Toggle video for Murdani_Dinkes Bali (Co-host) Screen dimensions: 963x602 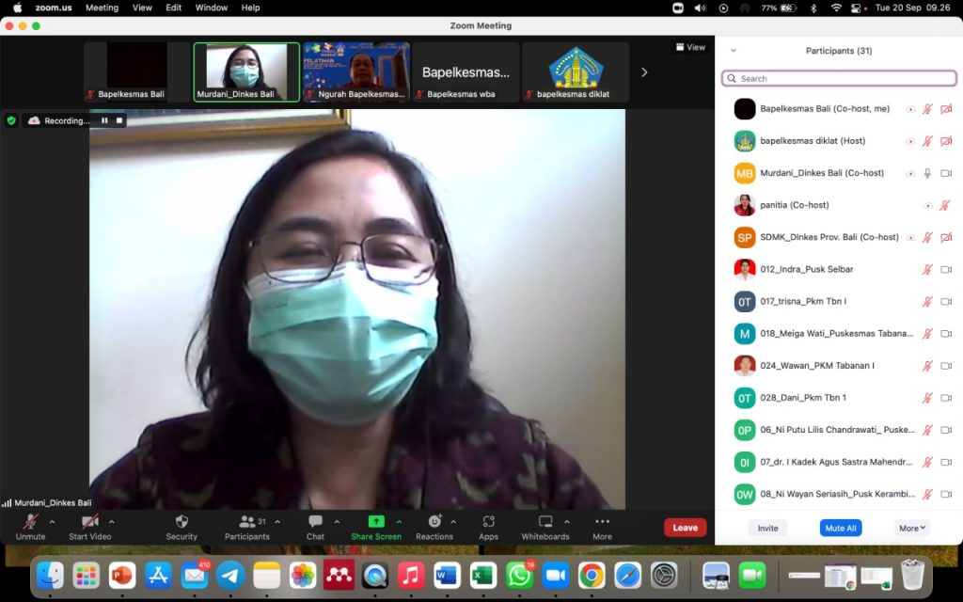pos(946,173)
